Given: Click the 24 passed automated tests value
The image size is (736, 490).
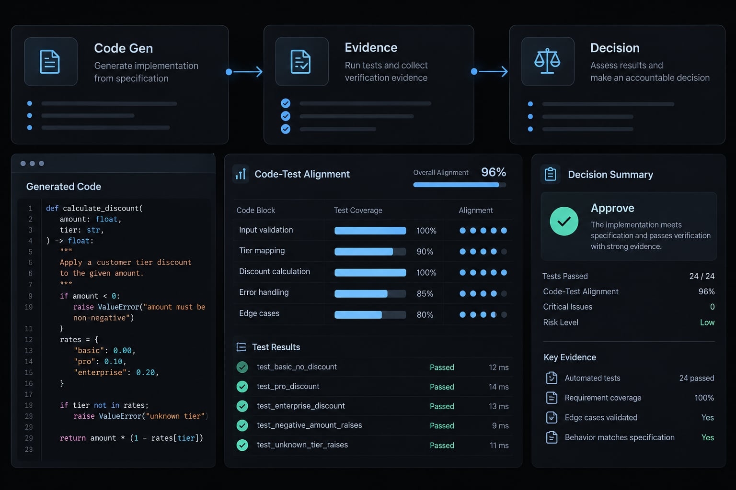Looking at the screenshot, I should pyautogui.click(x=697, y=378).
